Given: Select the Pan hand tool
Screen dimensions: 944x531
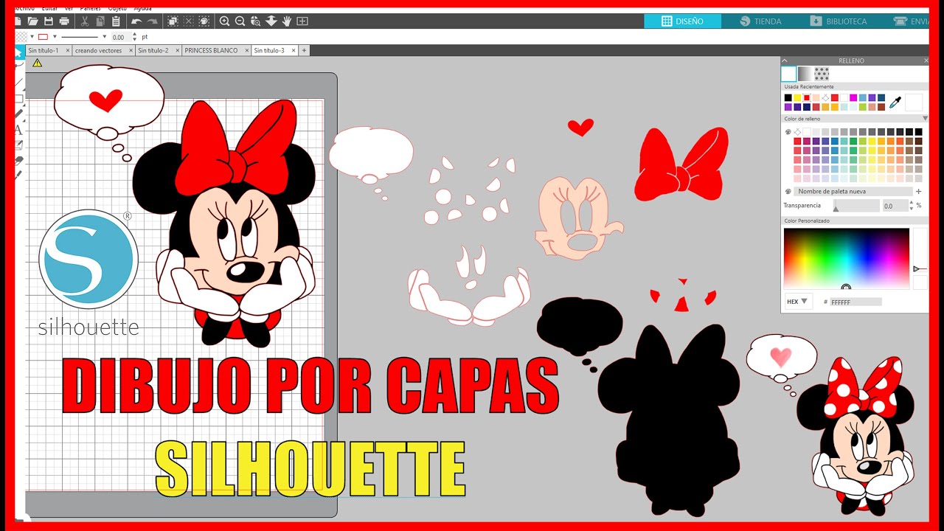Looking at the screenshot, I should point(287,21).
